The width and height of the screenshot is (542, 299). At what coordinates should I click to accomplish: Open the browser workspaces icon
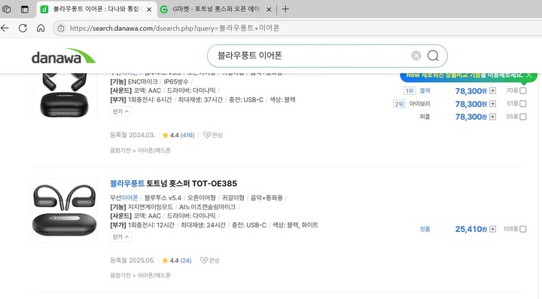pos(7,9)
